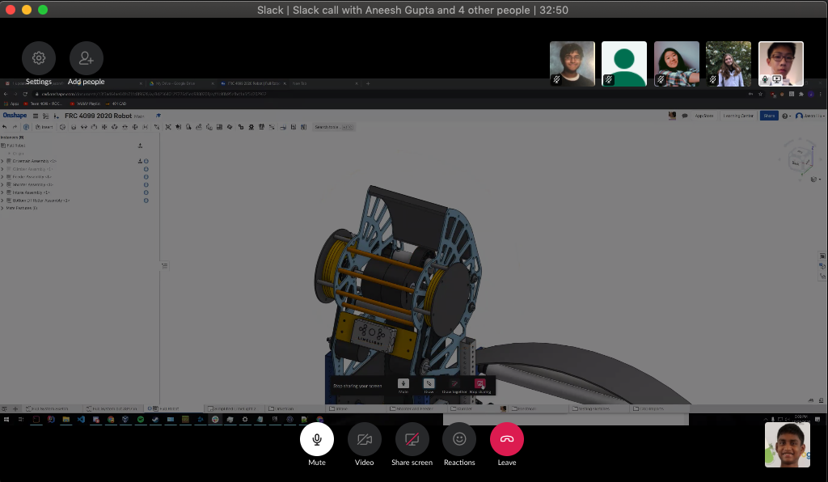Select Full Robot in the instance tree

tap(16, 146)
